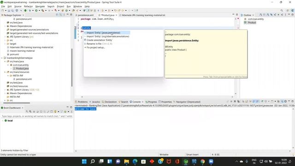The width and height of the screenshot is (295, 166).
Task: Switch to the Declaration tab
Action: click(x=109, y=102)
